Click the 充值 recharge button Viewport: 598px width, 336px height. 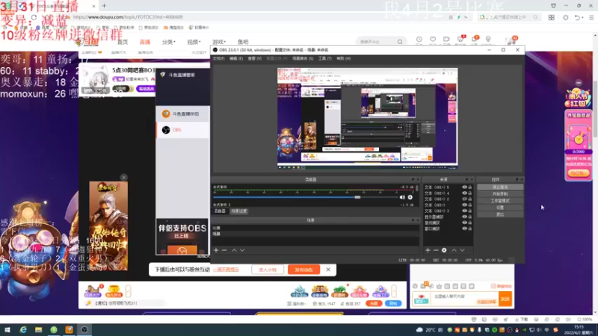click(x=374, y=303)
